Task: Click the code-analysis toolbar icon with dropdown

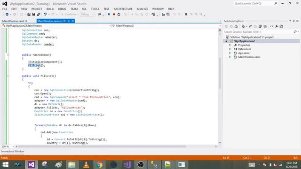Action: 153,15
